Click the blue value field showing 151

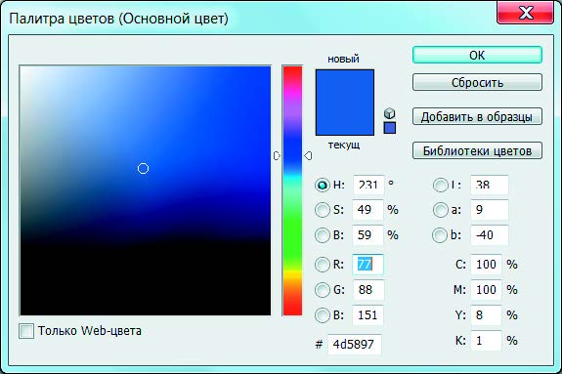pos(368,315)
